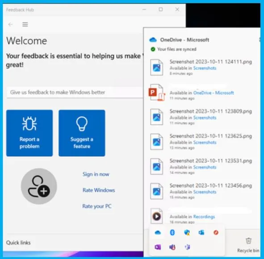The height and width of the screenshot is (259, 264).
Task: Click Teams tray icon with red status badge
Action: [x=172, y=247]
